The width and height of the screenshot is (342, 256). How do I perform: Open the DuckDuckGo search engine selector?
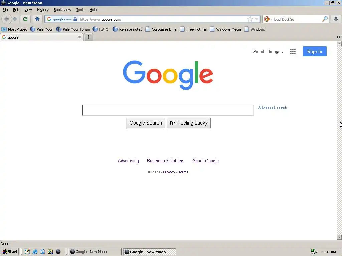[x=268, y=19]
